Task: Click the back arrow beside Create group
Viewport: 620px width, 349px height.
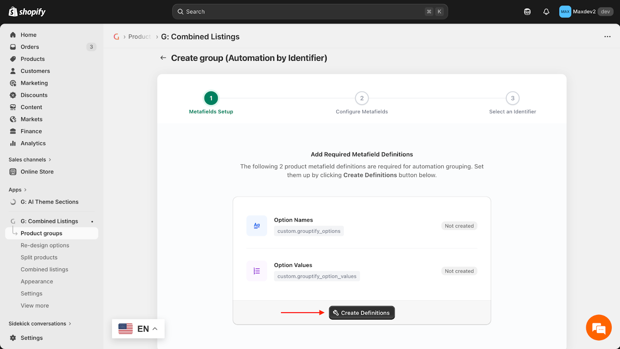Action: pyautogui.click(x=163, y=58)
